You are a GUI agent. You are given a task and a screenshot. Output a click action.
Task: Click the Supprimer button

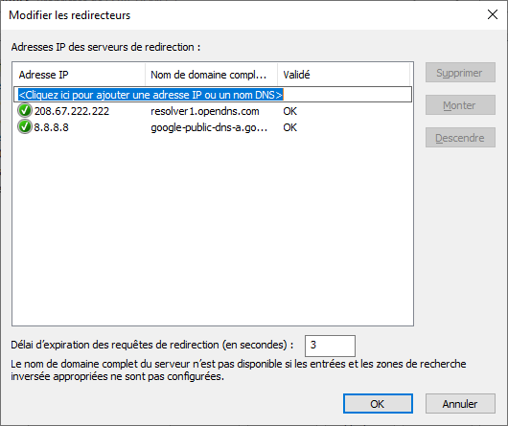pyautogui.click(x=460, y=73)
